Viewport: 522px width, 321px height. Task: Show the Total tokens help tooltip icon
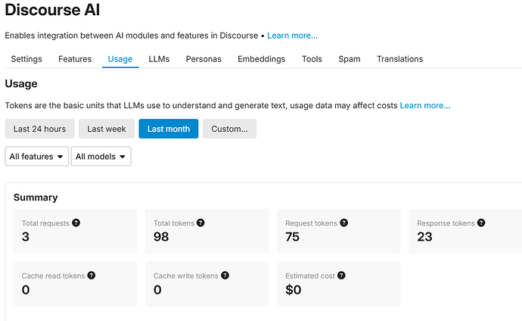tap(200, 223)
